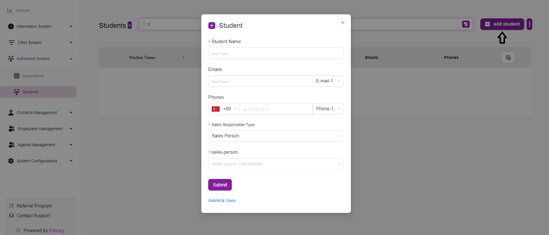Screen dimensions: 549x235
Task: Sort by Student Name column arrows
Action: pyautogui.click(x=183, y=57)
